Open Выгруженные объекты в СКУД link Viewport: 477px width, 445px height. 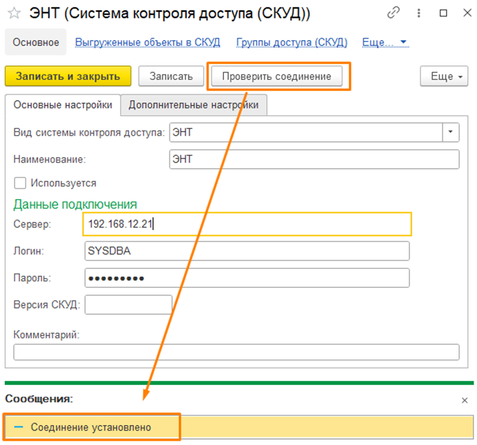(x=148, y=42)
